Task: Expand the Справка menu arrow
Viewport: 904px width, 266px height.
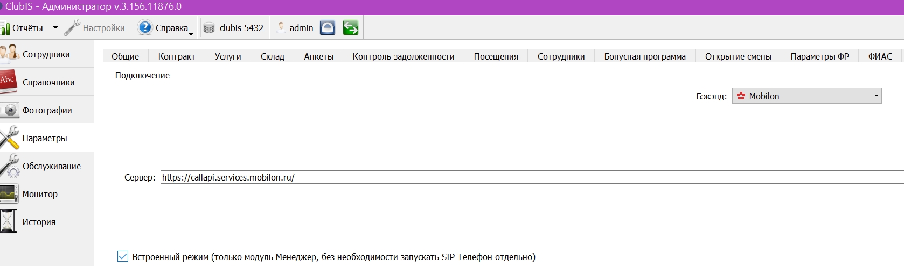Action: (191, 34)
